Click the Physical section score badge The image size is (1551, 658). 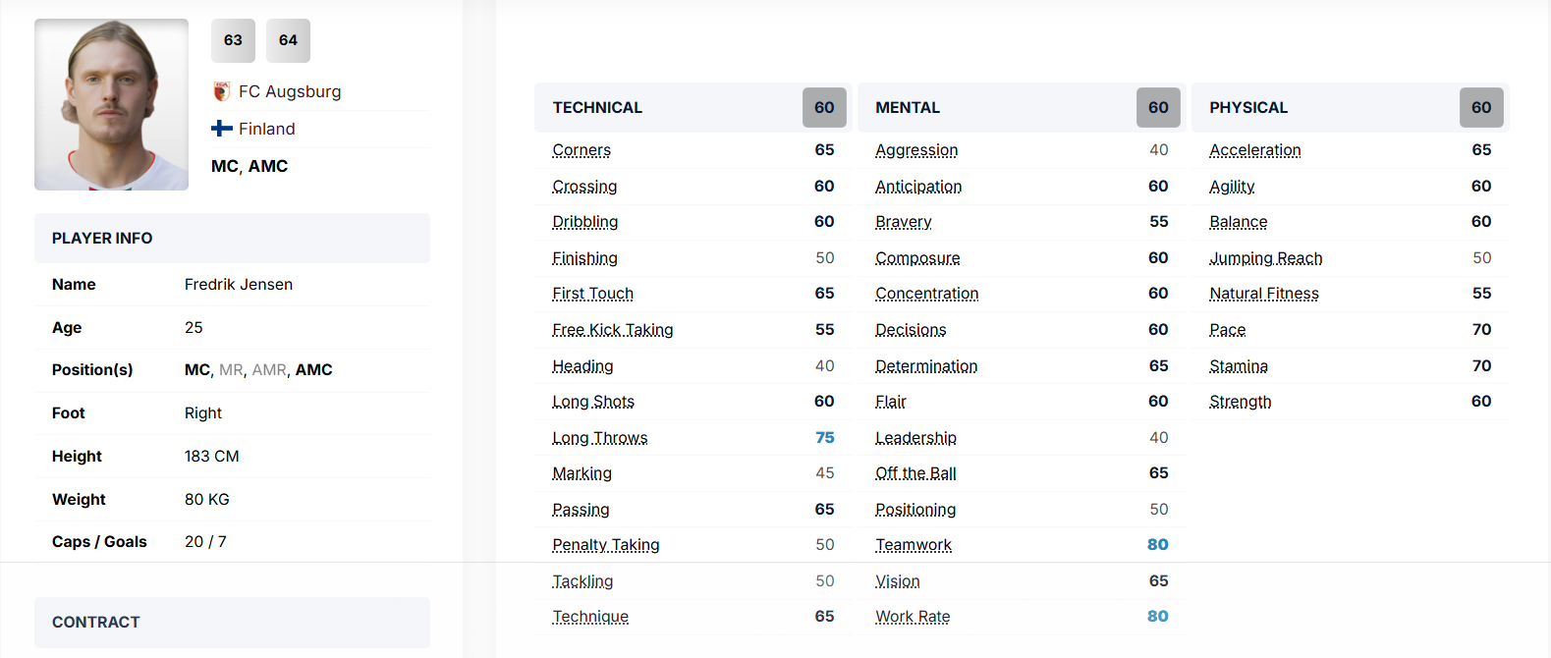(x=1480, y=107)
